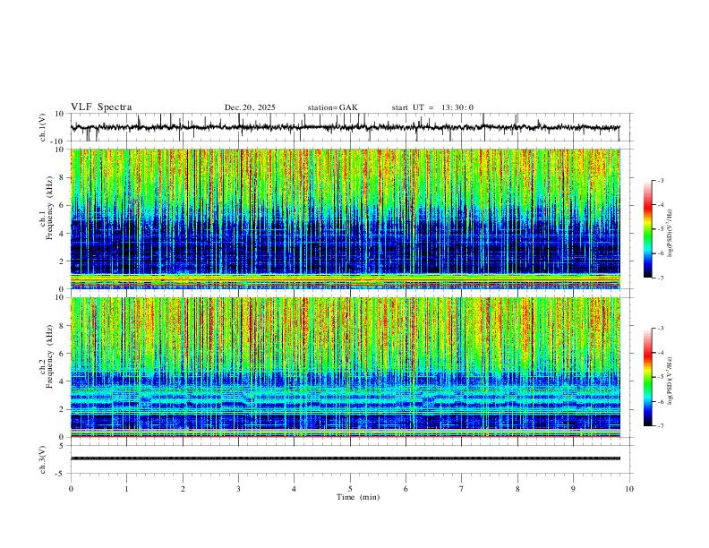709x548 pixels.
Task: Click the 'ch.3(V)' axis label
Action: point(43,459)
